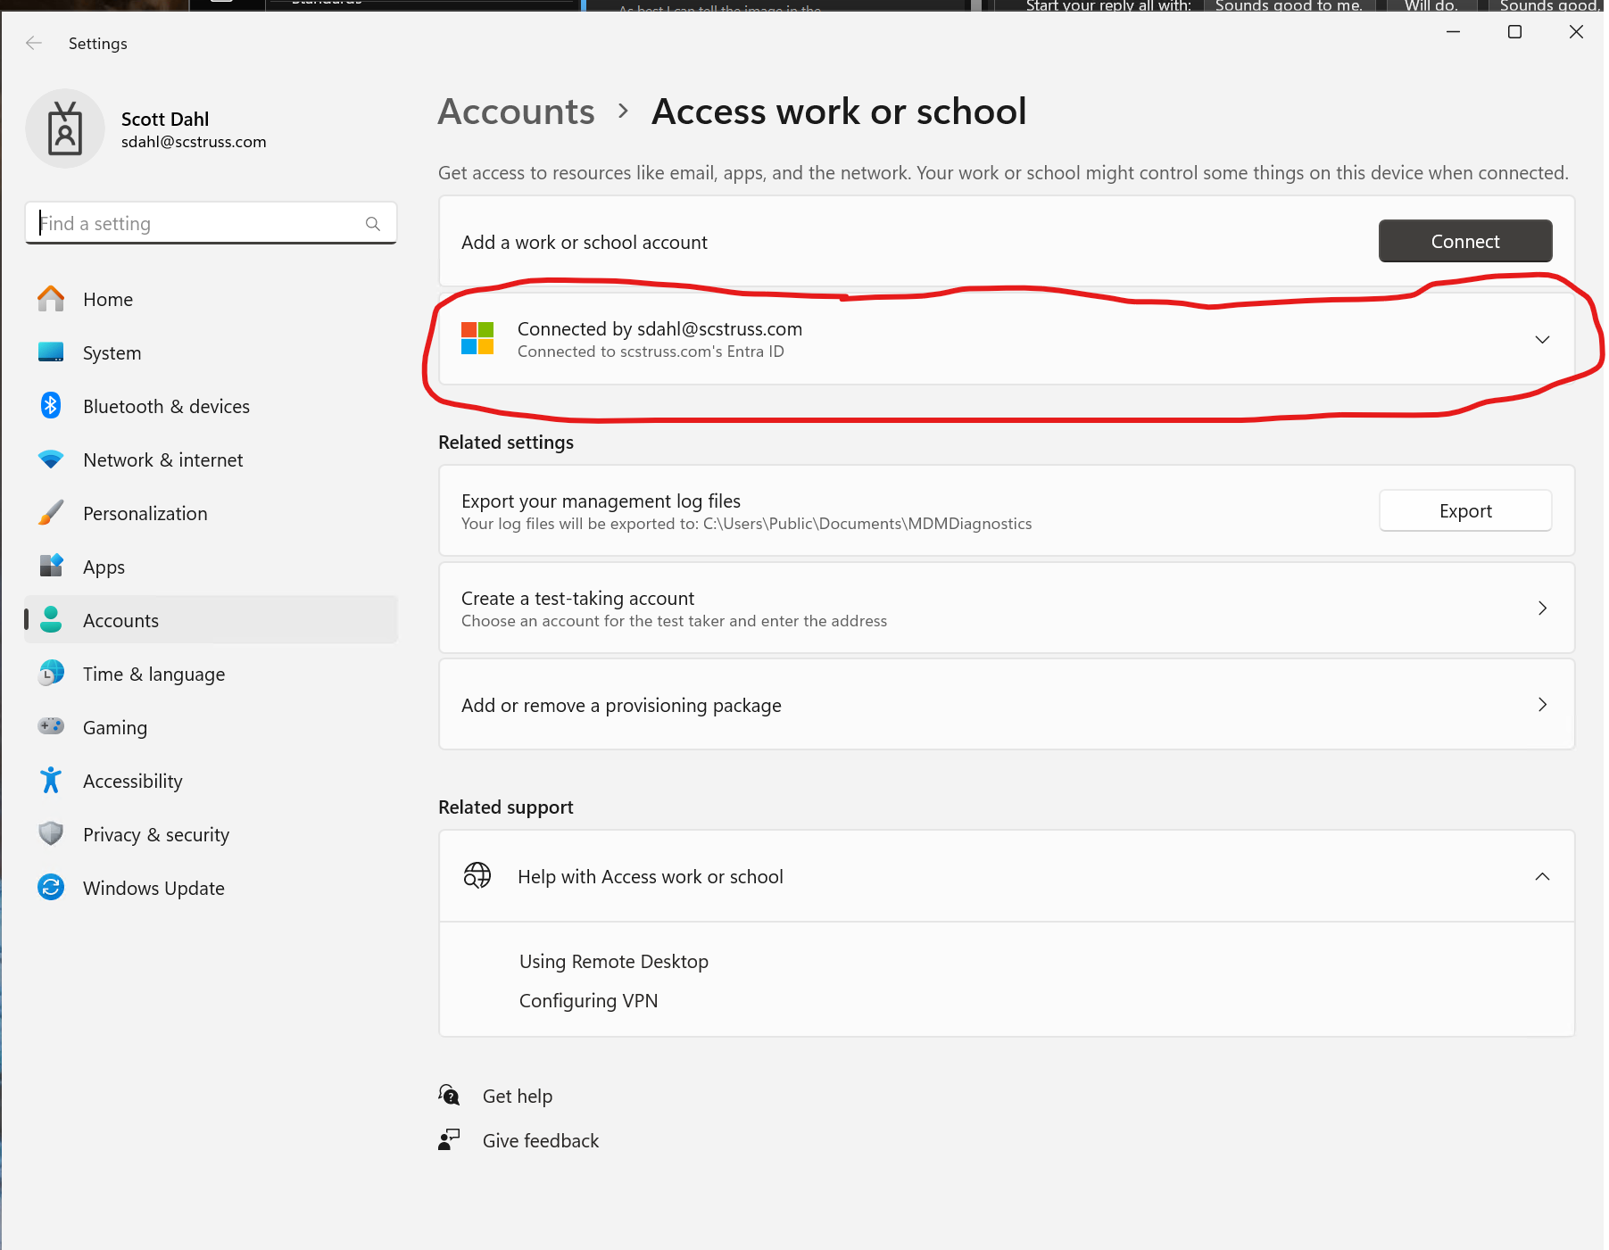Open Time & language settings
1609x1250 pixels.
(211, 674)
